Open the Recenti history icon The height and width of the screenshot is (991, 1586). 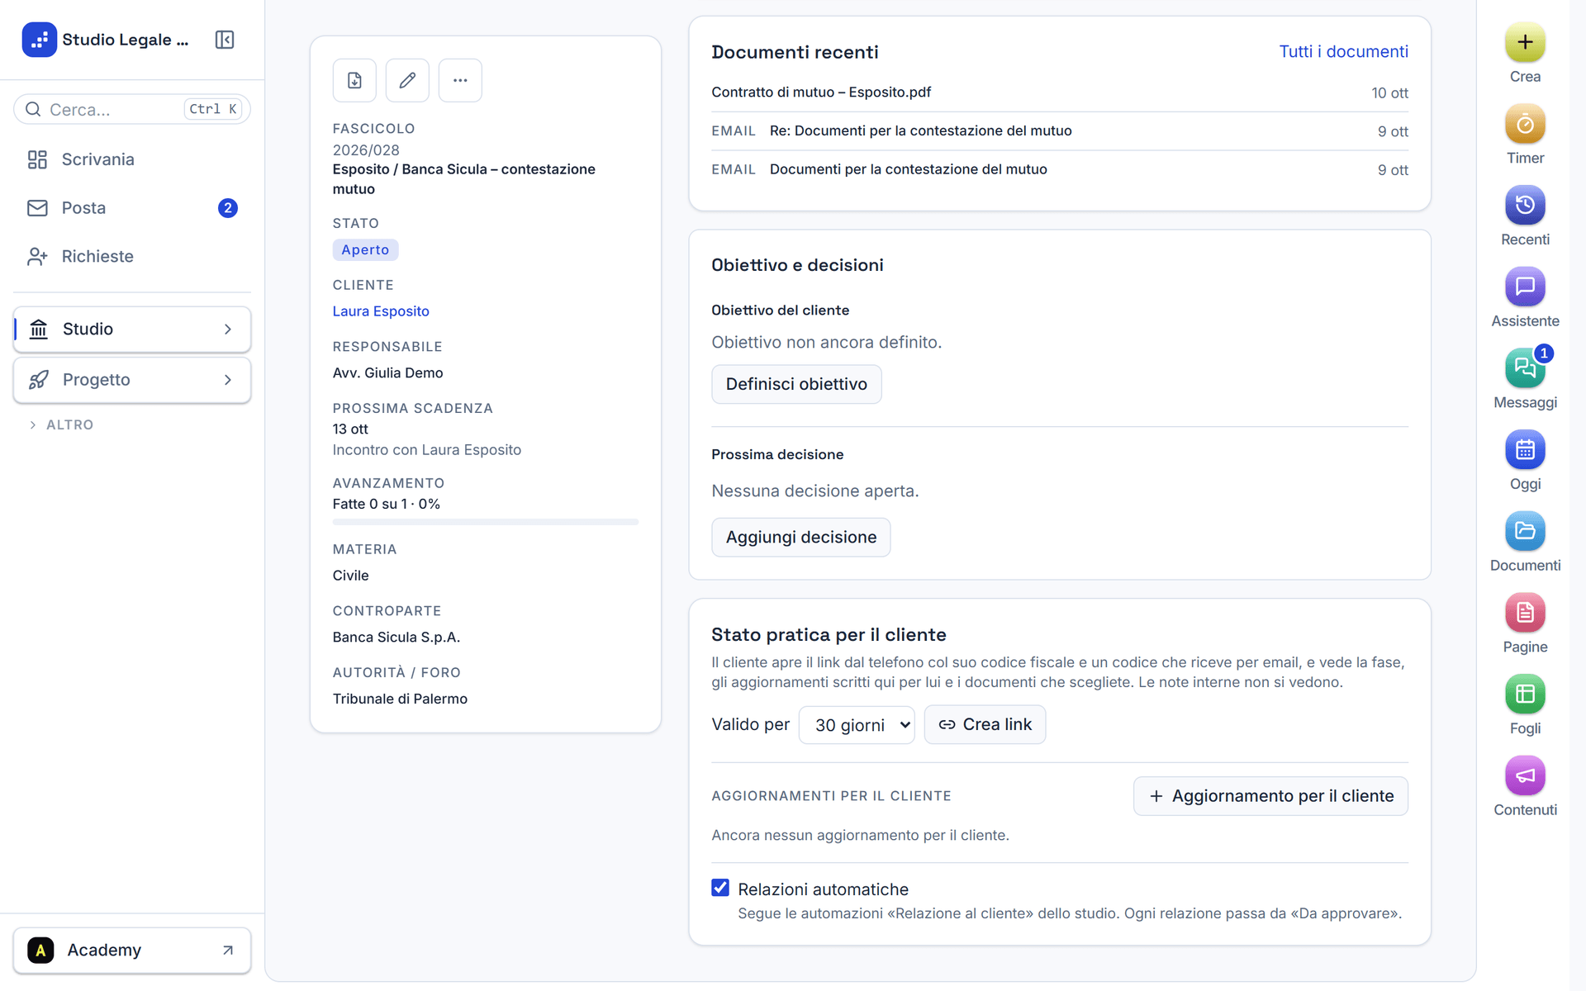tap(1525, 206)
